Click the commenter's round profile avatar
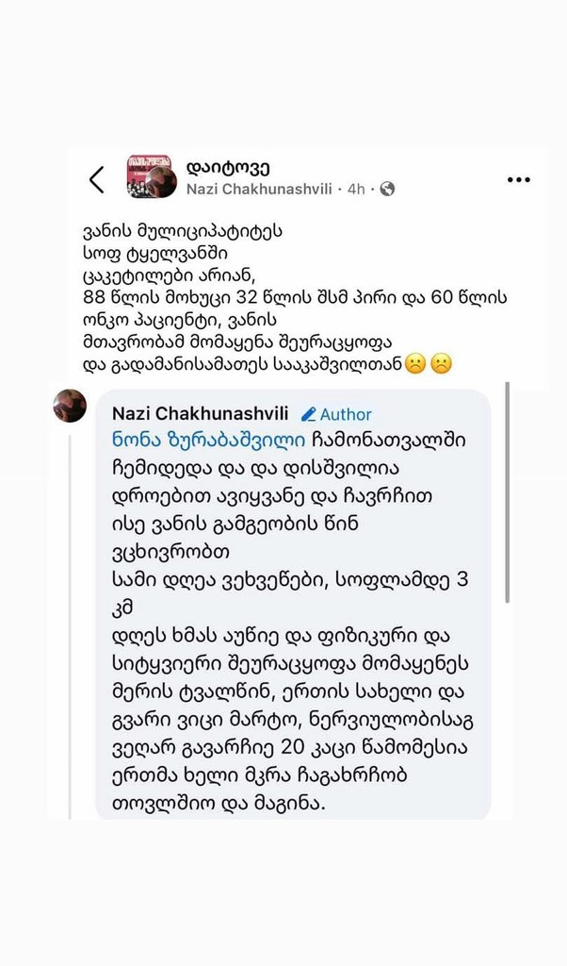567x966 pixels. 70,407
